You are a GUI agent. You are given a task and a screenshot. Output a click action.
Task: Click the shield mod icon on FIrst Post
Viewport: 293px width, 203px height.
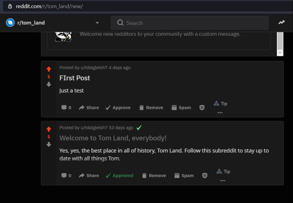(202, 108)
